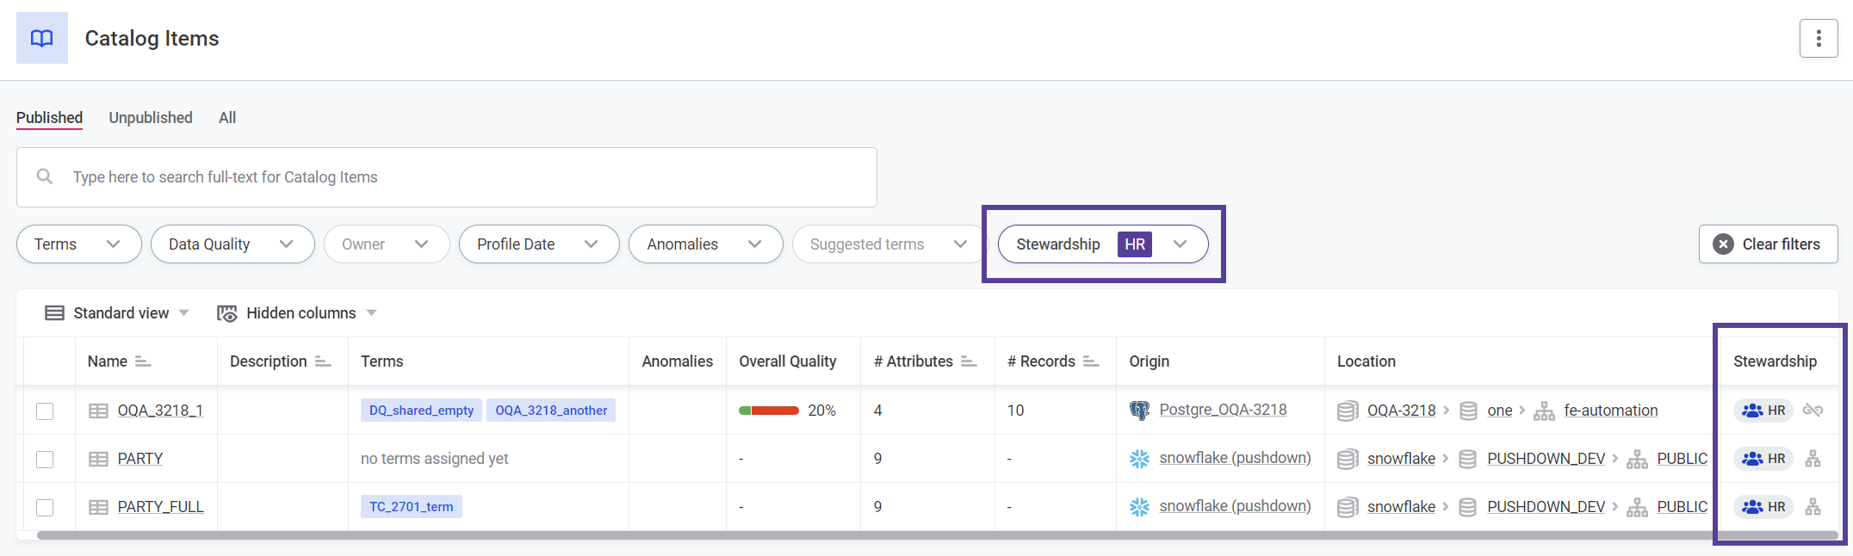Click the 20% overall quality bar
Screen dimensions: 1853x556
(x=768, y=411)
